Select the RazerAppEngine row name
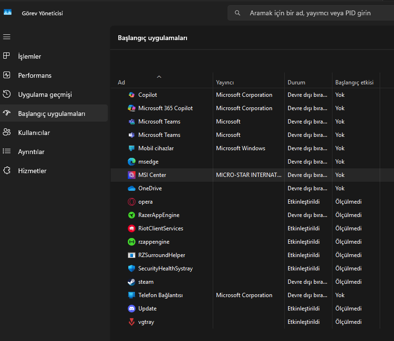 click(x=159, y=215)
